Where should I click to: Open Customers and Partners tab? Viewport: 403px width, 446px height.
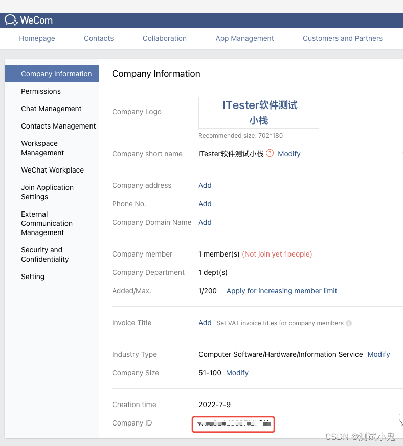[x=343, y=38]
